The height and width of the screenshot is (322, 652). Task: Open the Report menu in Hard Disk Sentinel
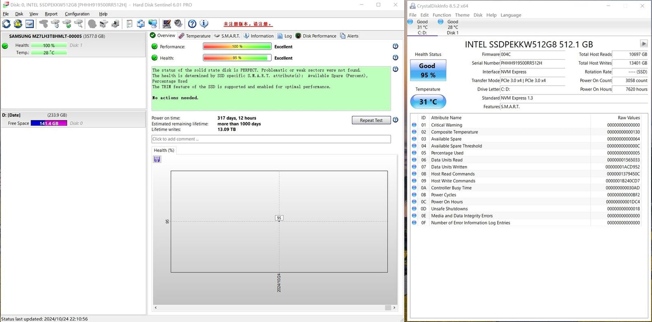tap(51, 14)
